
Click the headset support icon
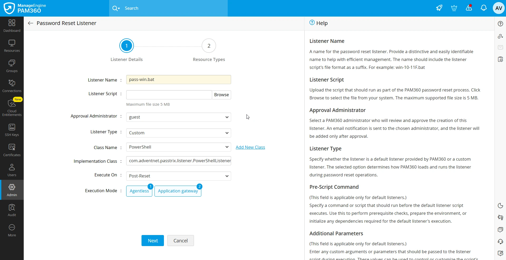pyautogui.click(x=500, y=241)
